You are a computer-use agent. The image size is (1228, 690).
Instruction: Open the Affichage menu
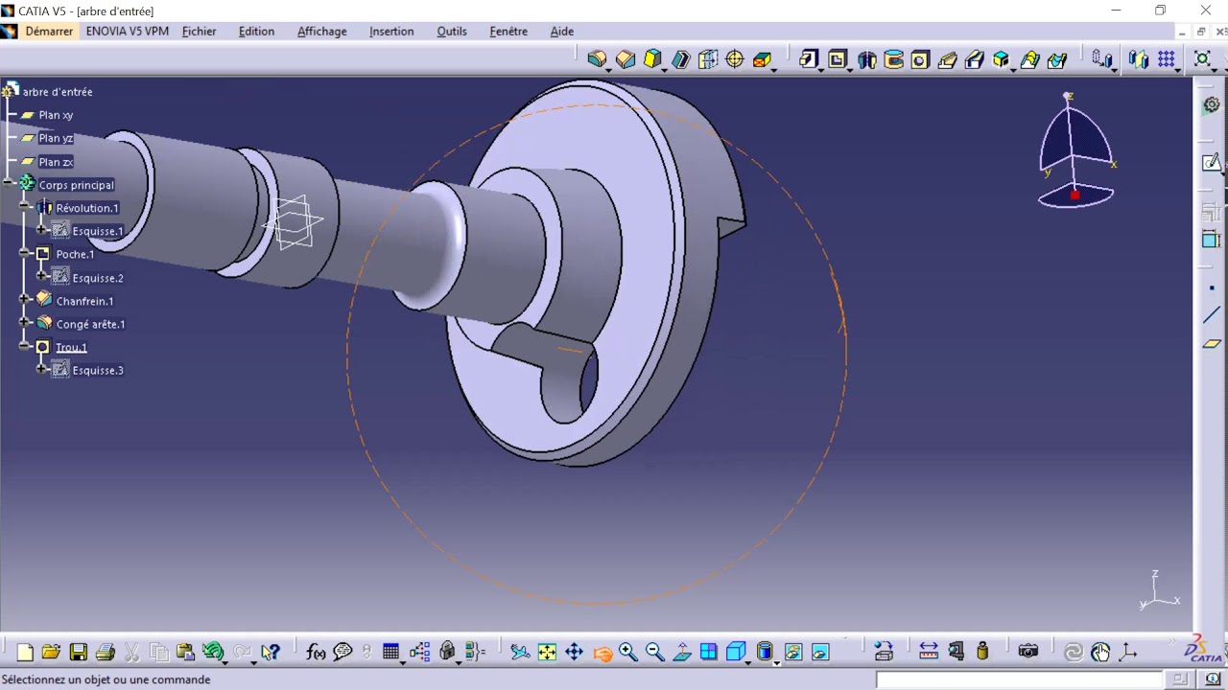tap(322, 31)
